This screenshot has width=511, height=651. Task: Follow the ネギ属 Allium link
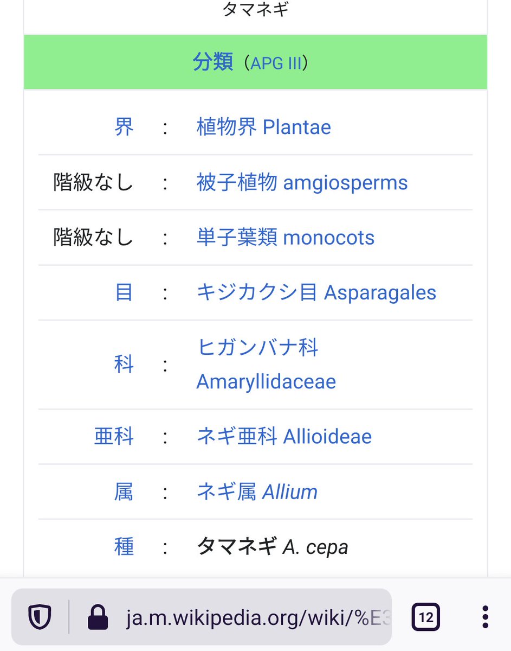click(257, 492)
